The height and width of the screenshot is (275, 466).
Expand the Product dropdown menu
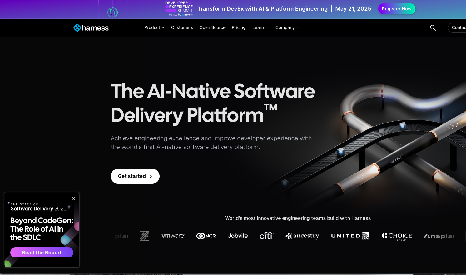coord(154,27)
